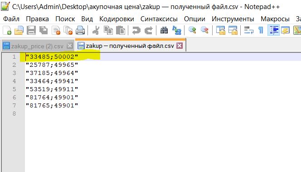Paste clipboard contents with the Paste icon
Screen dimensions: 301x172
(121, 30)
